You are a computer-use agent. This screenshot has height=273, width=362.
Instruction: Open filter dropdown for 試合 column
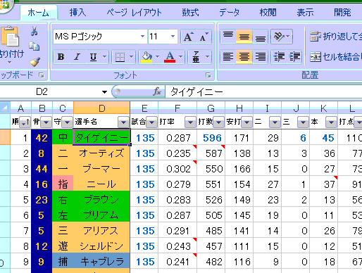click(151, 122)
